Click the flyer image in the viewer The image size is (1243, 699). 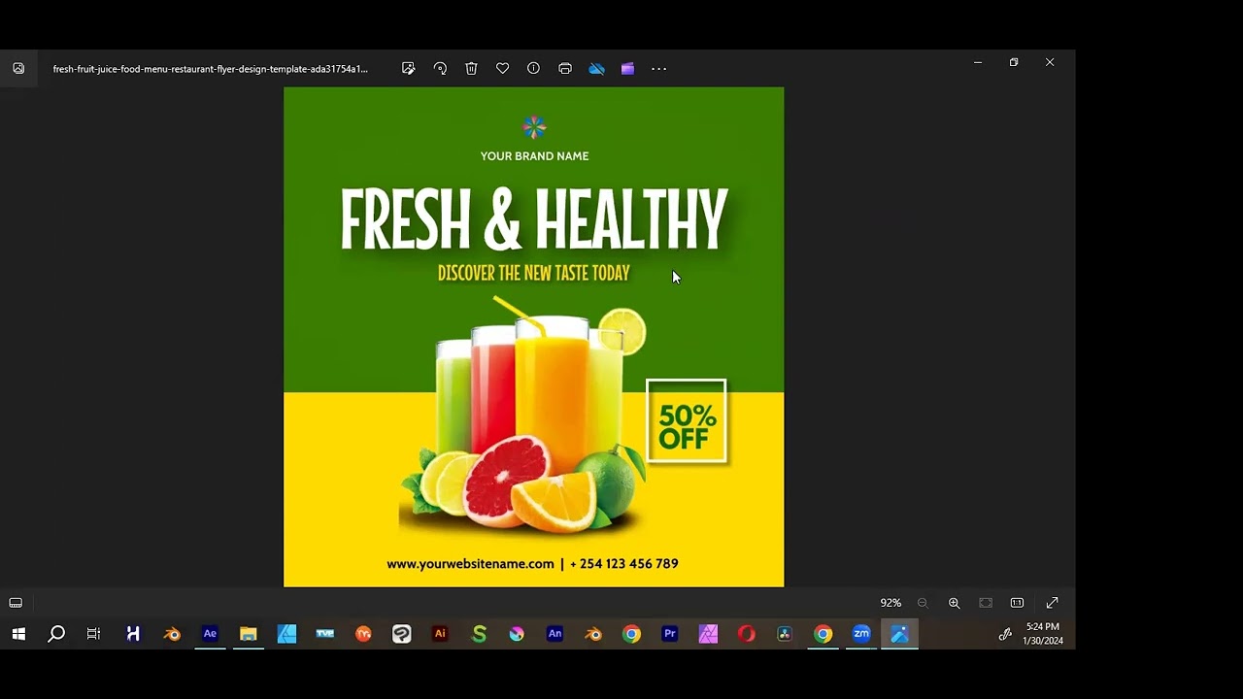pyautogui.click(x=533, y=337)
